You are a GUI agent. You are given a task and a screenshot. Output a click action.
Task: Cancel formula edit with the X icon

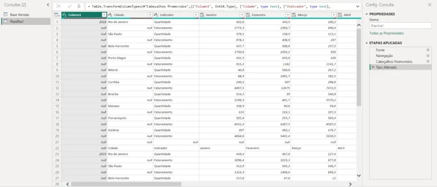pos(58,6)
